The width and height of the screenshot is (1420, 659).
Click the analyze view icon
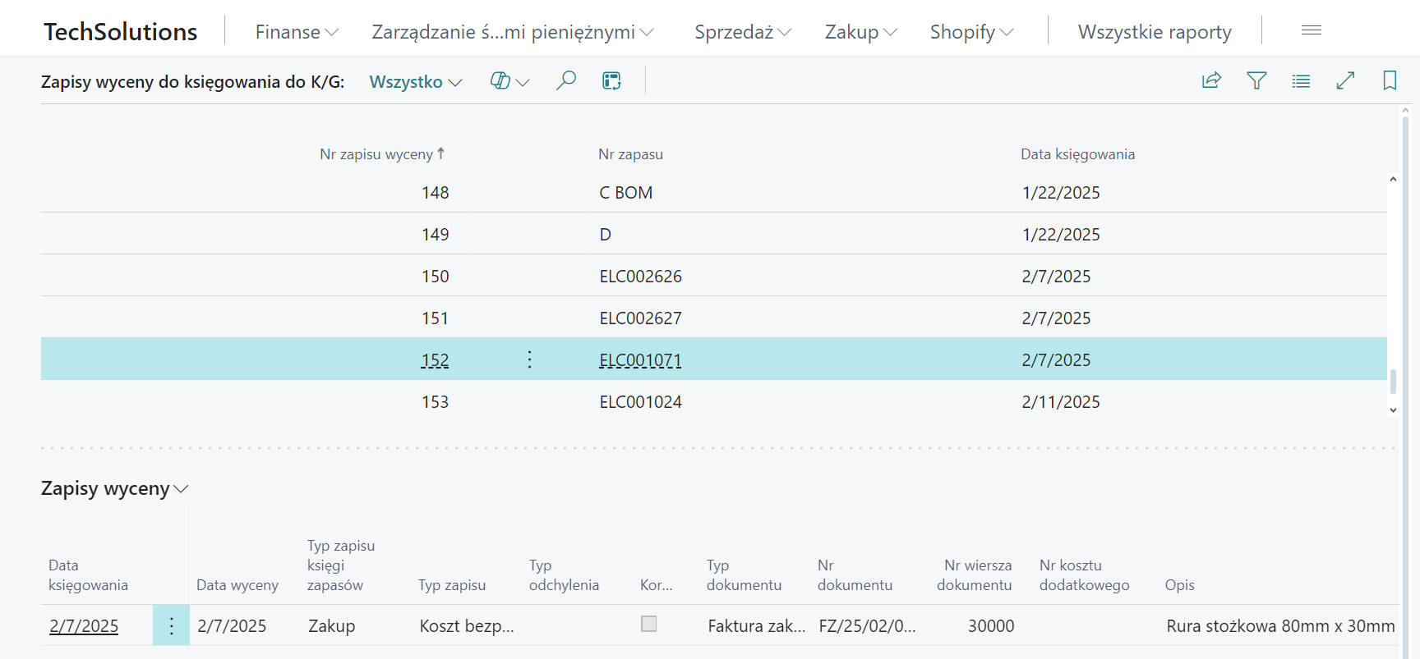tap(611, 80)
